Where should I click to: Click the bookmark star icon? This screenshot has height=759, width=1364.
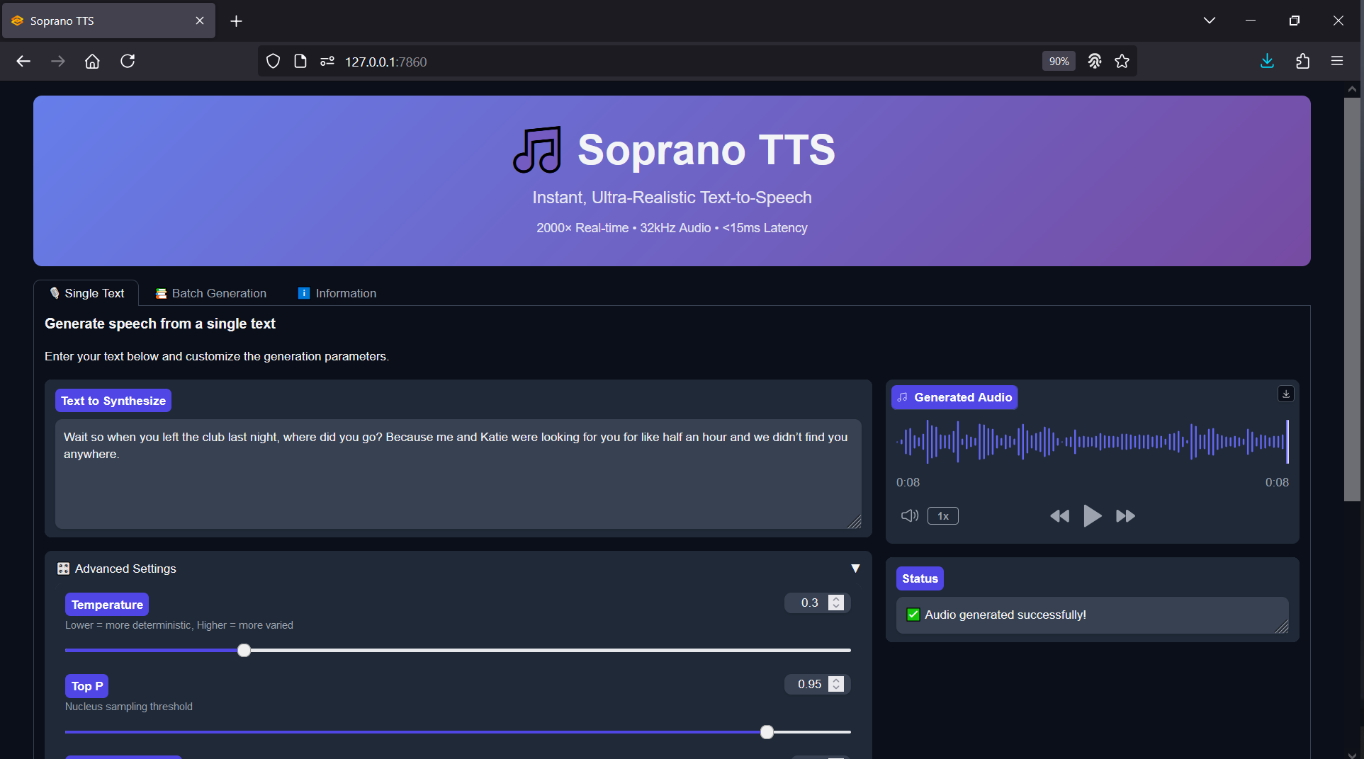(1122, 61)
